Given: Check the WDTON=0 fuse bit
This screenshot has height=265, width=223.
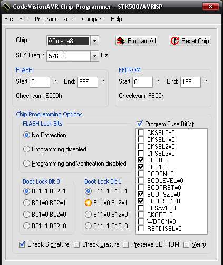Looking at the screenshot, I should (x=141, y=221).
